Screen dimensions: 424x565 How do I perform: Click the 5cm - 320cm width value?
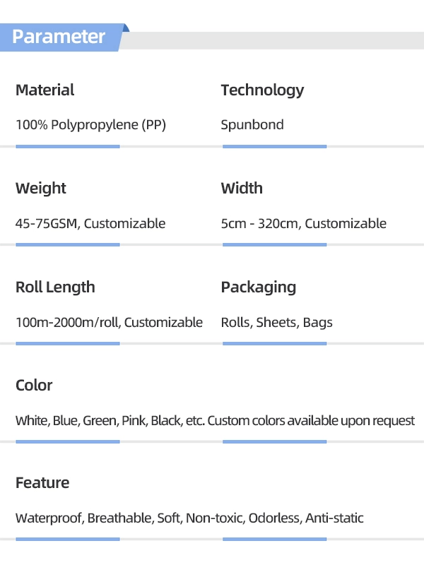[303, 224]
